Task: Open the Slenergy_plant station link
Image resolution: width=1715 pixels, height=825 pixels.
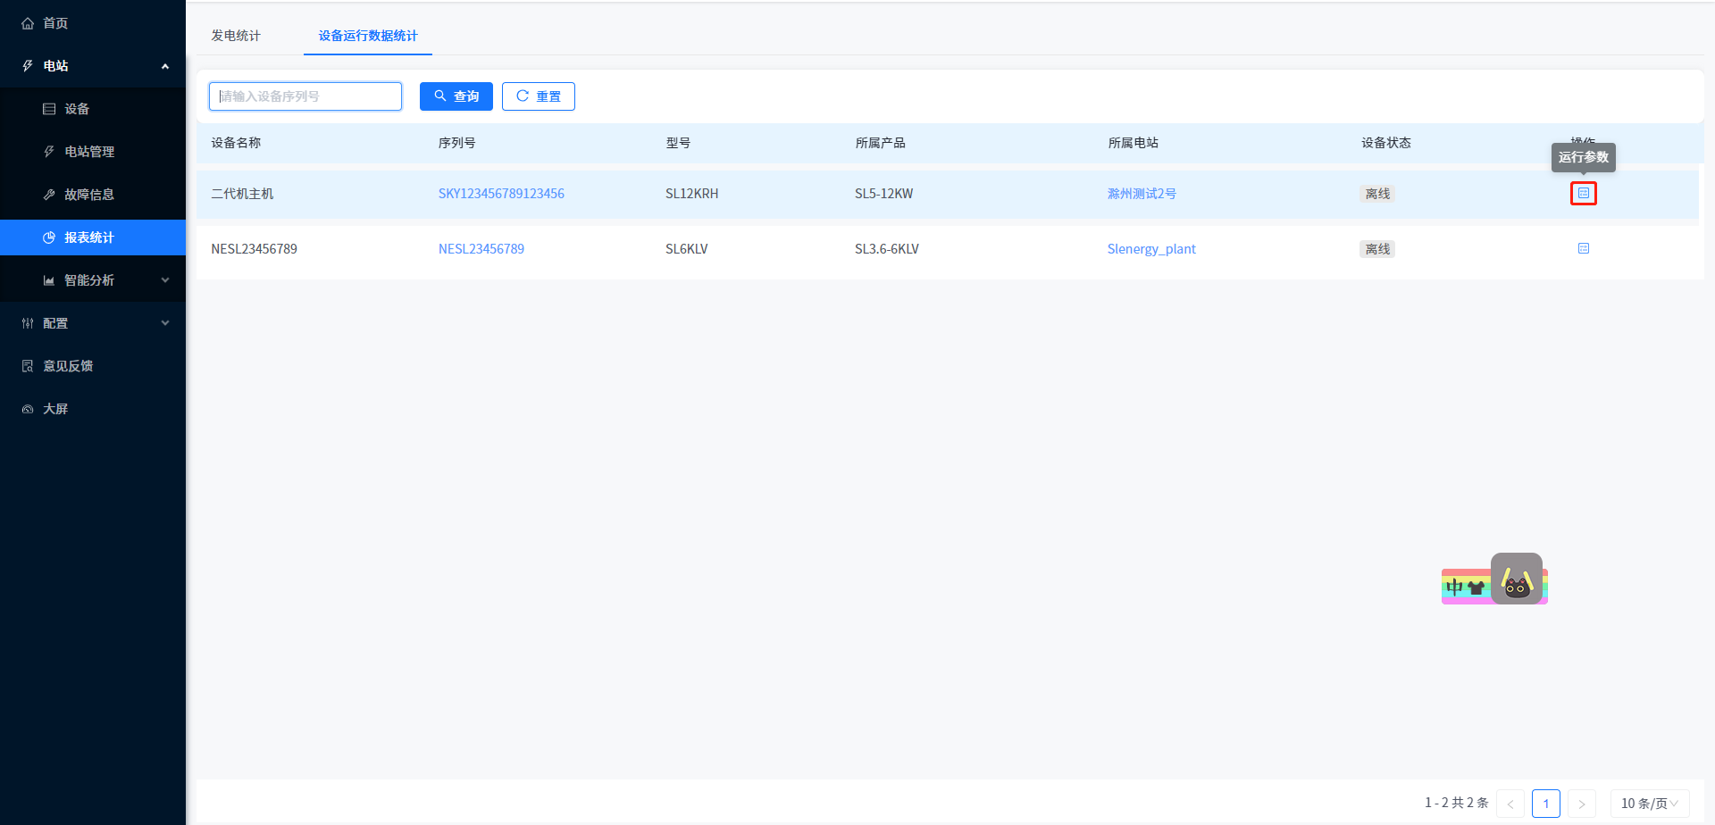Action: (x=1151, y=249)
